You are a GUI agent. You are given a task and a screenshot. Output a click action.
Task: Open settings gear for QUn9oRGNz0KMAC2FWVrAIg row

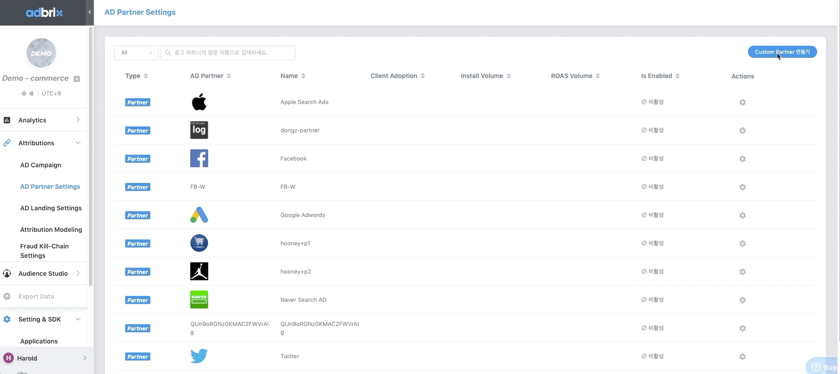[743, 328]
